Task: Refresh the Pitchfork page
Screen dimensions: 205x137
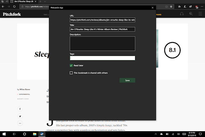Action: point(14,6)
